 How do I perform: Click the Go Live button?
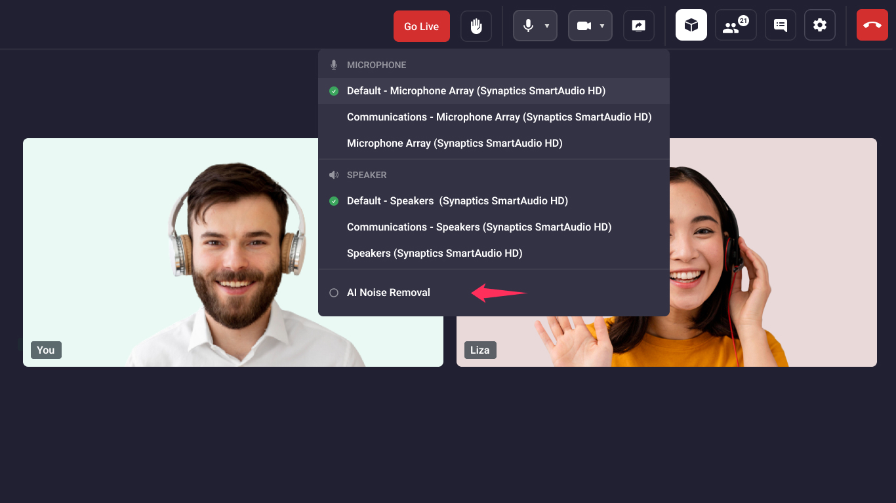[422, 26]
